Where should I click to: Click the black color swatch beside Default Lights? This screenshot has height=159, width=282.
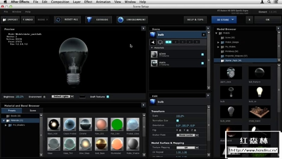pos(82,97)
